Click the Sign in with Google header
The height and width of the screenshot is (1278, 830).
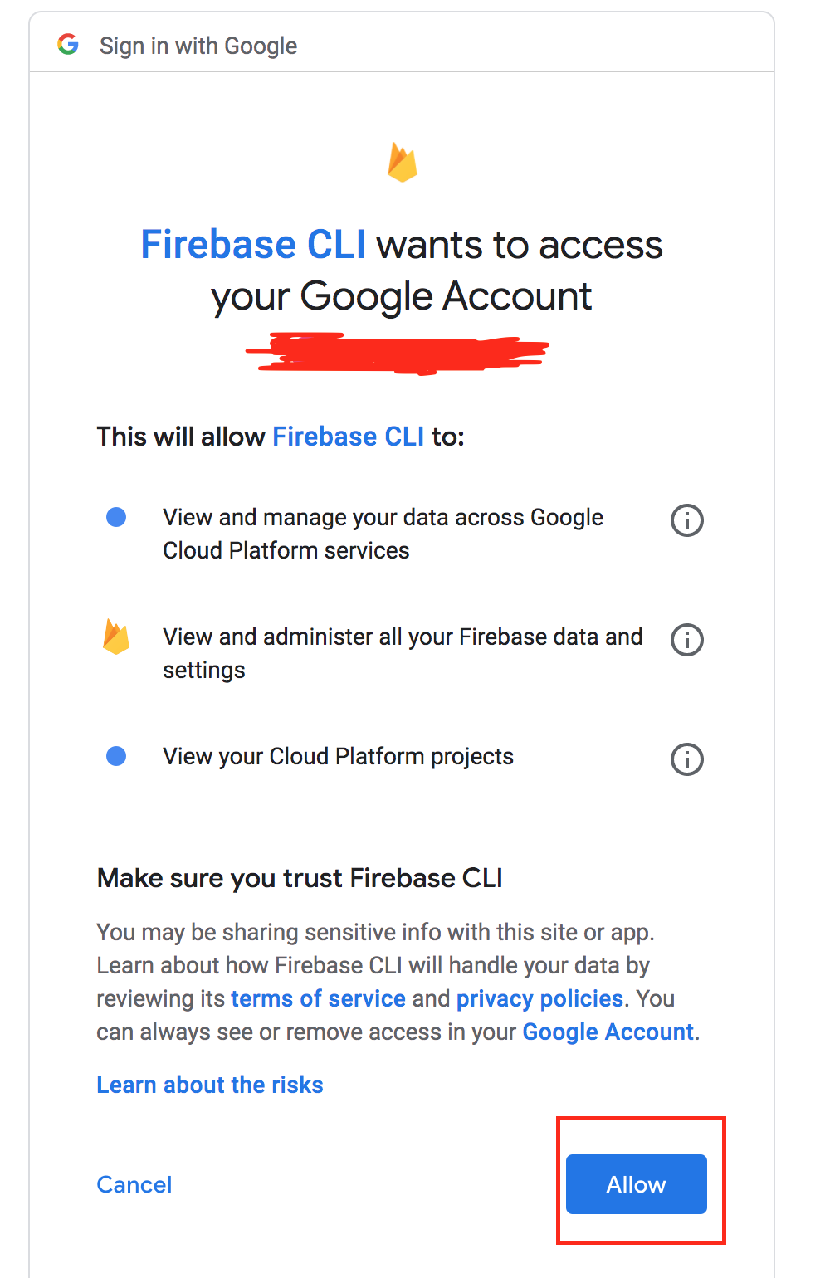coord(198,46)
